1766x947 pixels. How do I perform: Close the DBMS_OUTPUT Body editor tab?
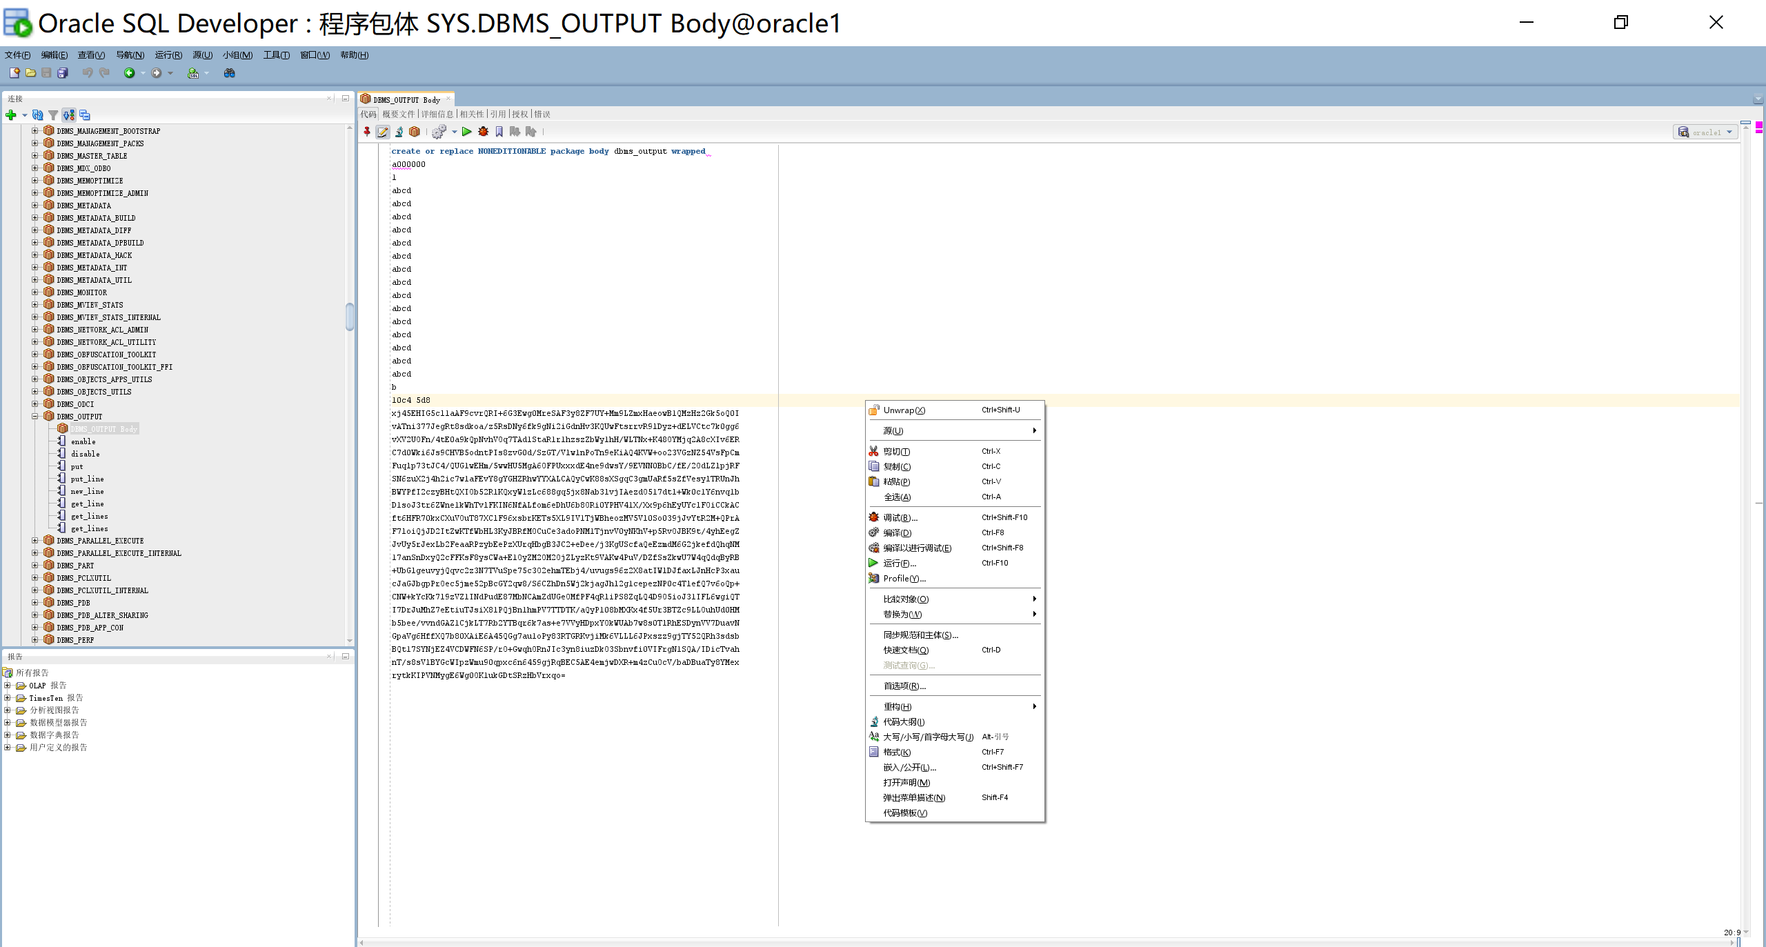[448, 99]
